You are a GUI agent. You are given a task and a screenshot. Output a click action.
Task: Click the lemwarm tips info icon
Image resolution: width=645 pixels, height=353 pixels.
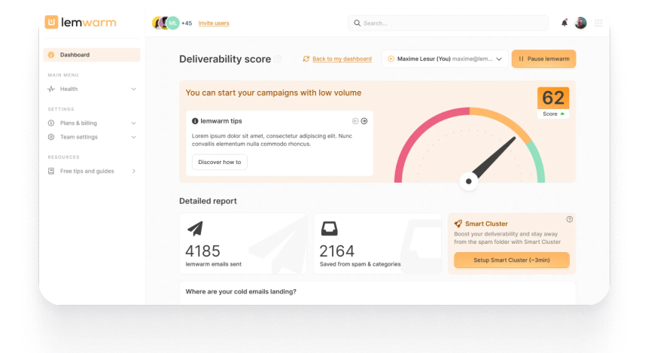(195, 121)
